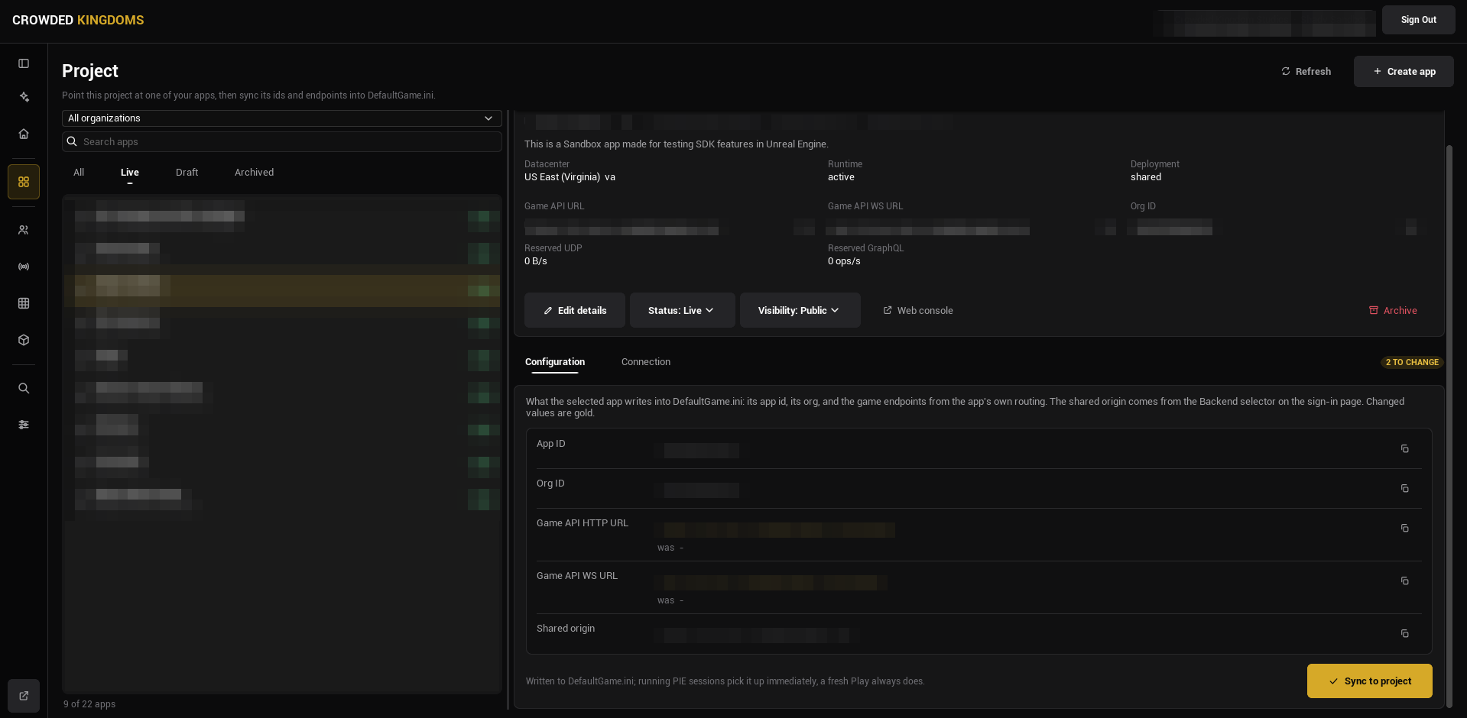The image size is (1467, 718).
Task: Focus the Search apps field
Action: pos(282,141)
